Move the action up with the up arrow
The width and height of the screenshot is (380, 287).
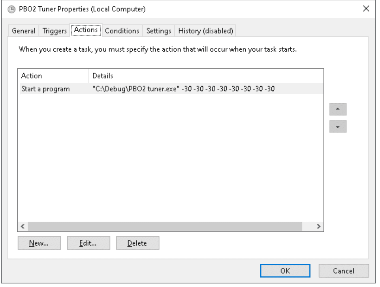tap(338, 110)
